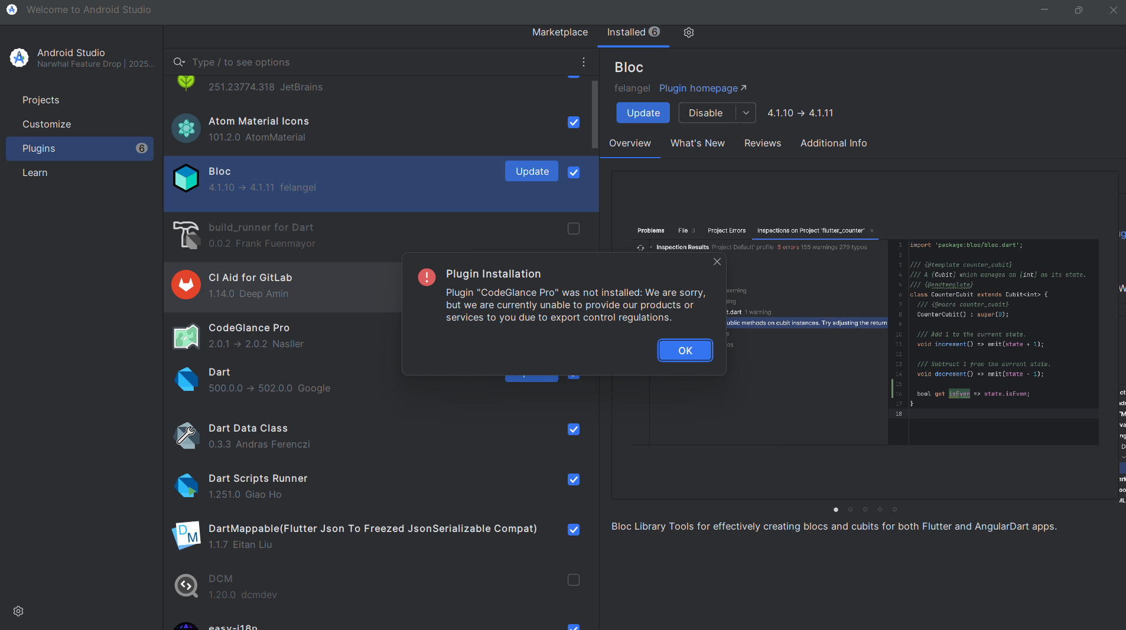
Task: Switch to the Marketplace tab
Action: pos(559,32)
